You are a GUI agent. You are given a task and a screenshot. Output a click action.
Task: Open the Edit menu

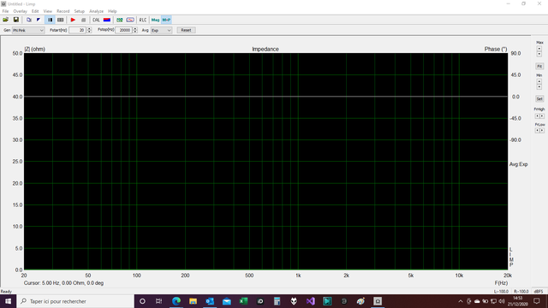(35, 11)
